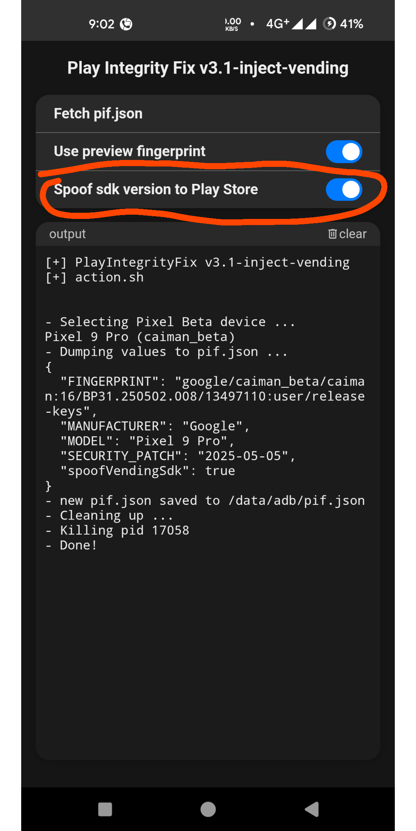This screenshot has height=831, width=416.
Task: Click the trash icon next to clear
Action: tap(333, 234)
